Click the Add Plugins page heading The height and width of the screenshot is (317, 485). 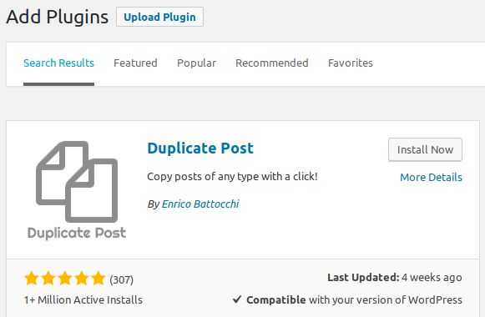(x=58, y=17)
